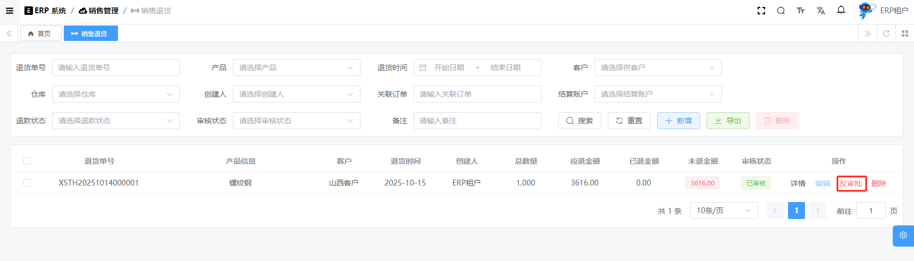Focus the 退货单号 input field
Screen dimensions: 914x261
tap(115, 68)
